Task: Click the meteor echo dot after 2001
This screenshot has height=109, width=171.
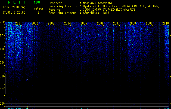Action: 27,80
